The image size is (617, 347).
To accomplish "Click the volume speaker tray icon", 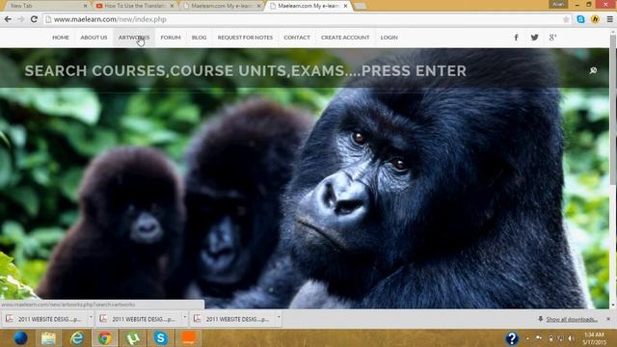I will (571, 338).
